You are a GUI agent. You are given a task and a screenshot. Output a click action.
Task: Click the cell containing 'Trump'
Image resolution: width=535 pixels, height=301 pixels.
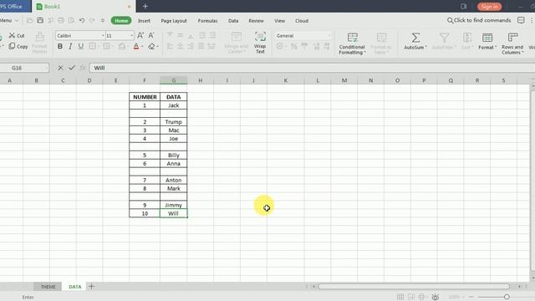[174, 122]
